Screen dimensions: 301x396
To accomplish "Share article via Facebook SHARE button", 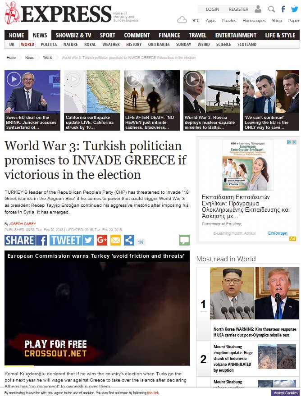I will [x=26, y=240].
